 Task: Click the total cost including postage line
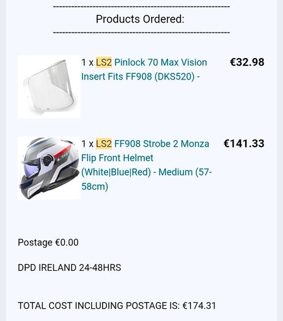tap(117, 306)
